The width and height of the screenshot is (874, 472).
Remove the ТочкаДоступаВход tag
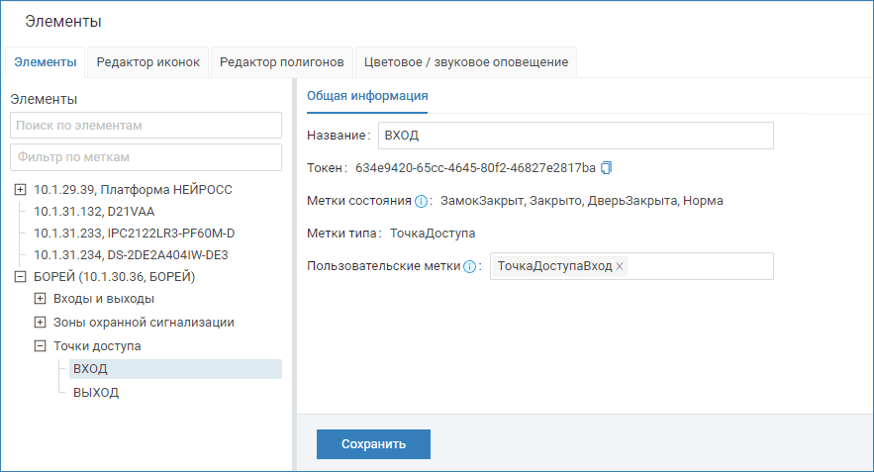pos(620,266)
